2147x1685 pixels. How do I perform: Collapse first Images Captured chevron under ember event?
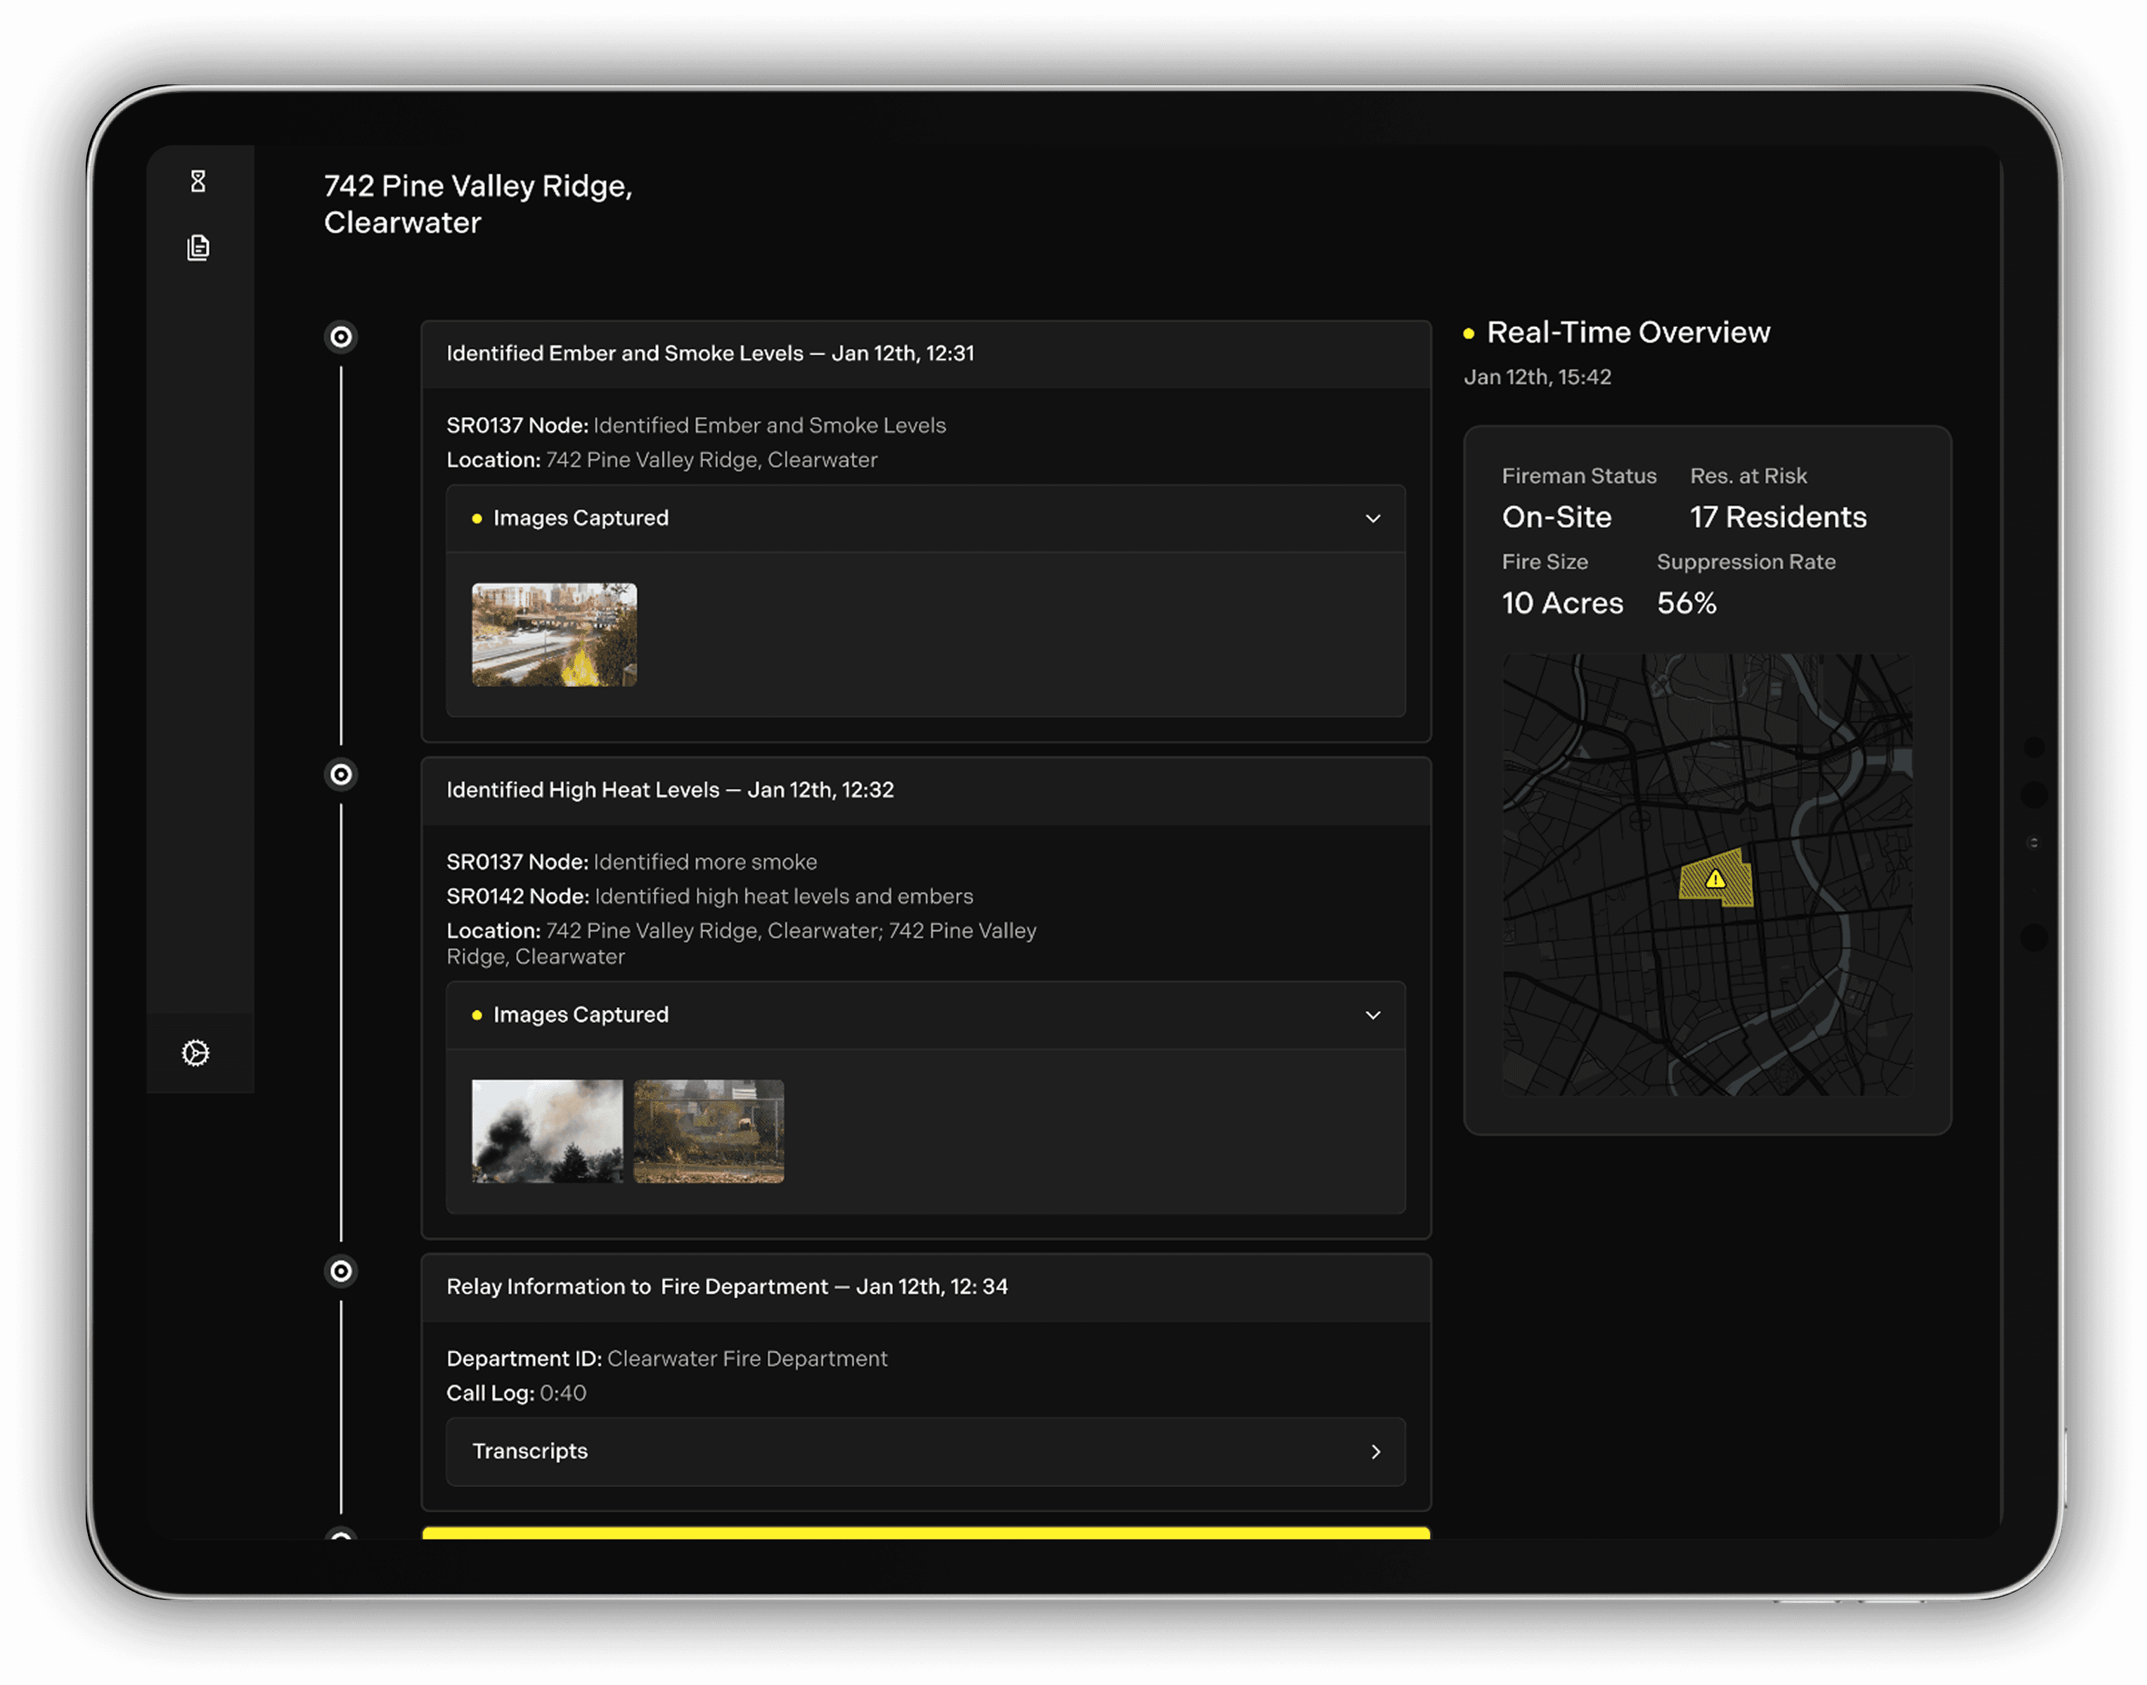pyautogui.click(x=1373, y=519)
